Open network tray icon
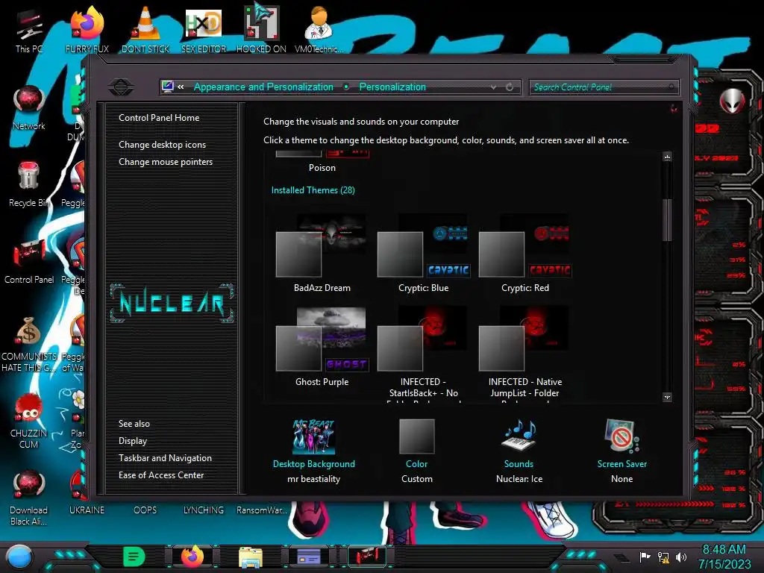This screenshot has width=764, height=573. pos(663,557)
